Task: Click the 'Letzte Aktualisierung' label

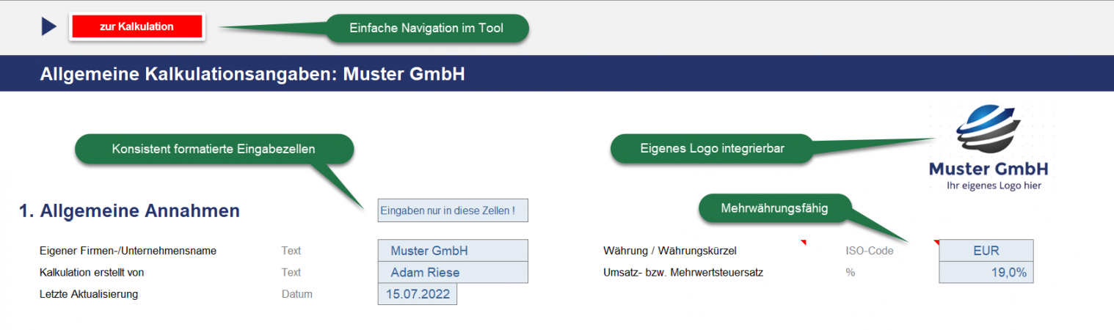Action: pos(89,294)
